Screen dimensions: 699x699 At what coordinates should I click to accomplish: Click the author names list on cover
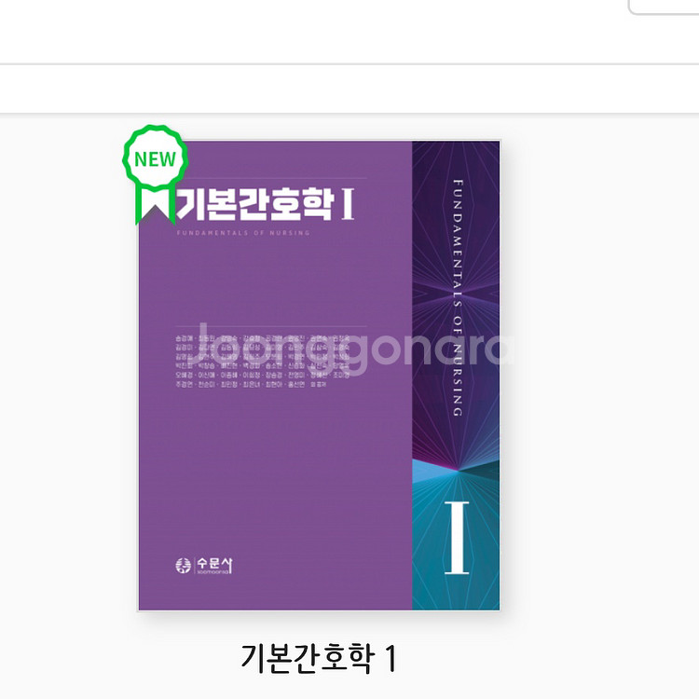click(263, 361)
